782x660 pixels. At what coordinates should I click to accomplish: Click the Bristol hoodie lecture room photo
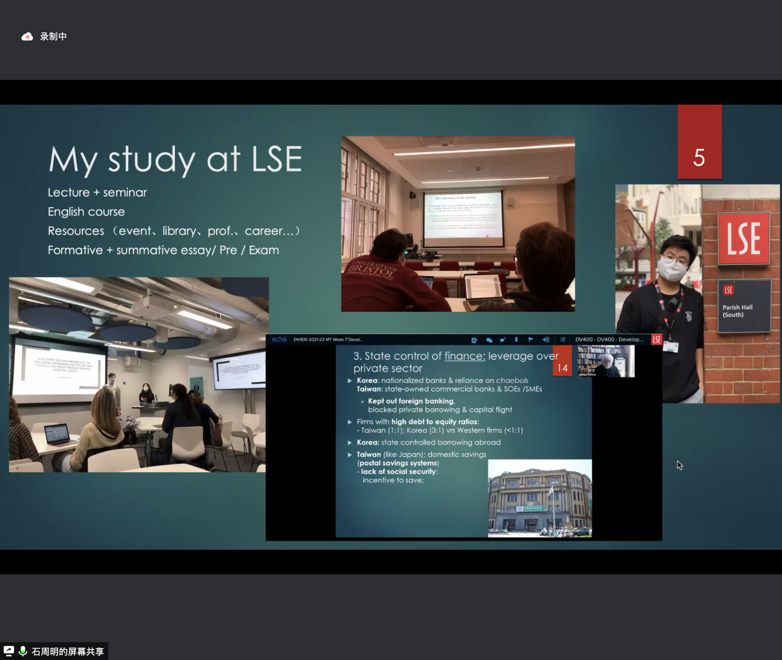coord(458,224)
